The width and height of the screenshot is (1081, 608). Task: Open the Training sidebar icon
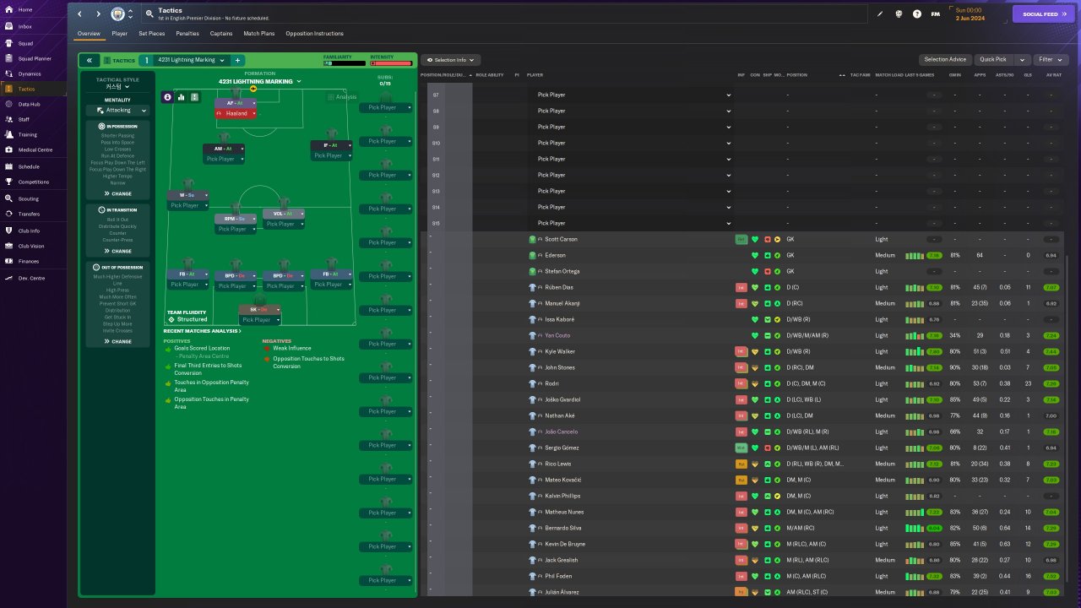point(8,134)
